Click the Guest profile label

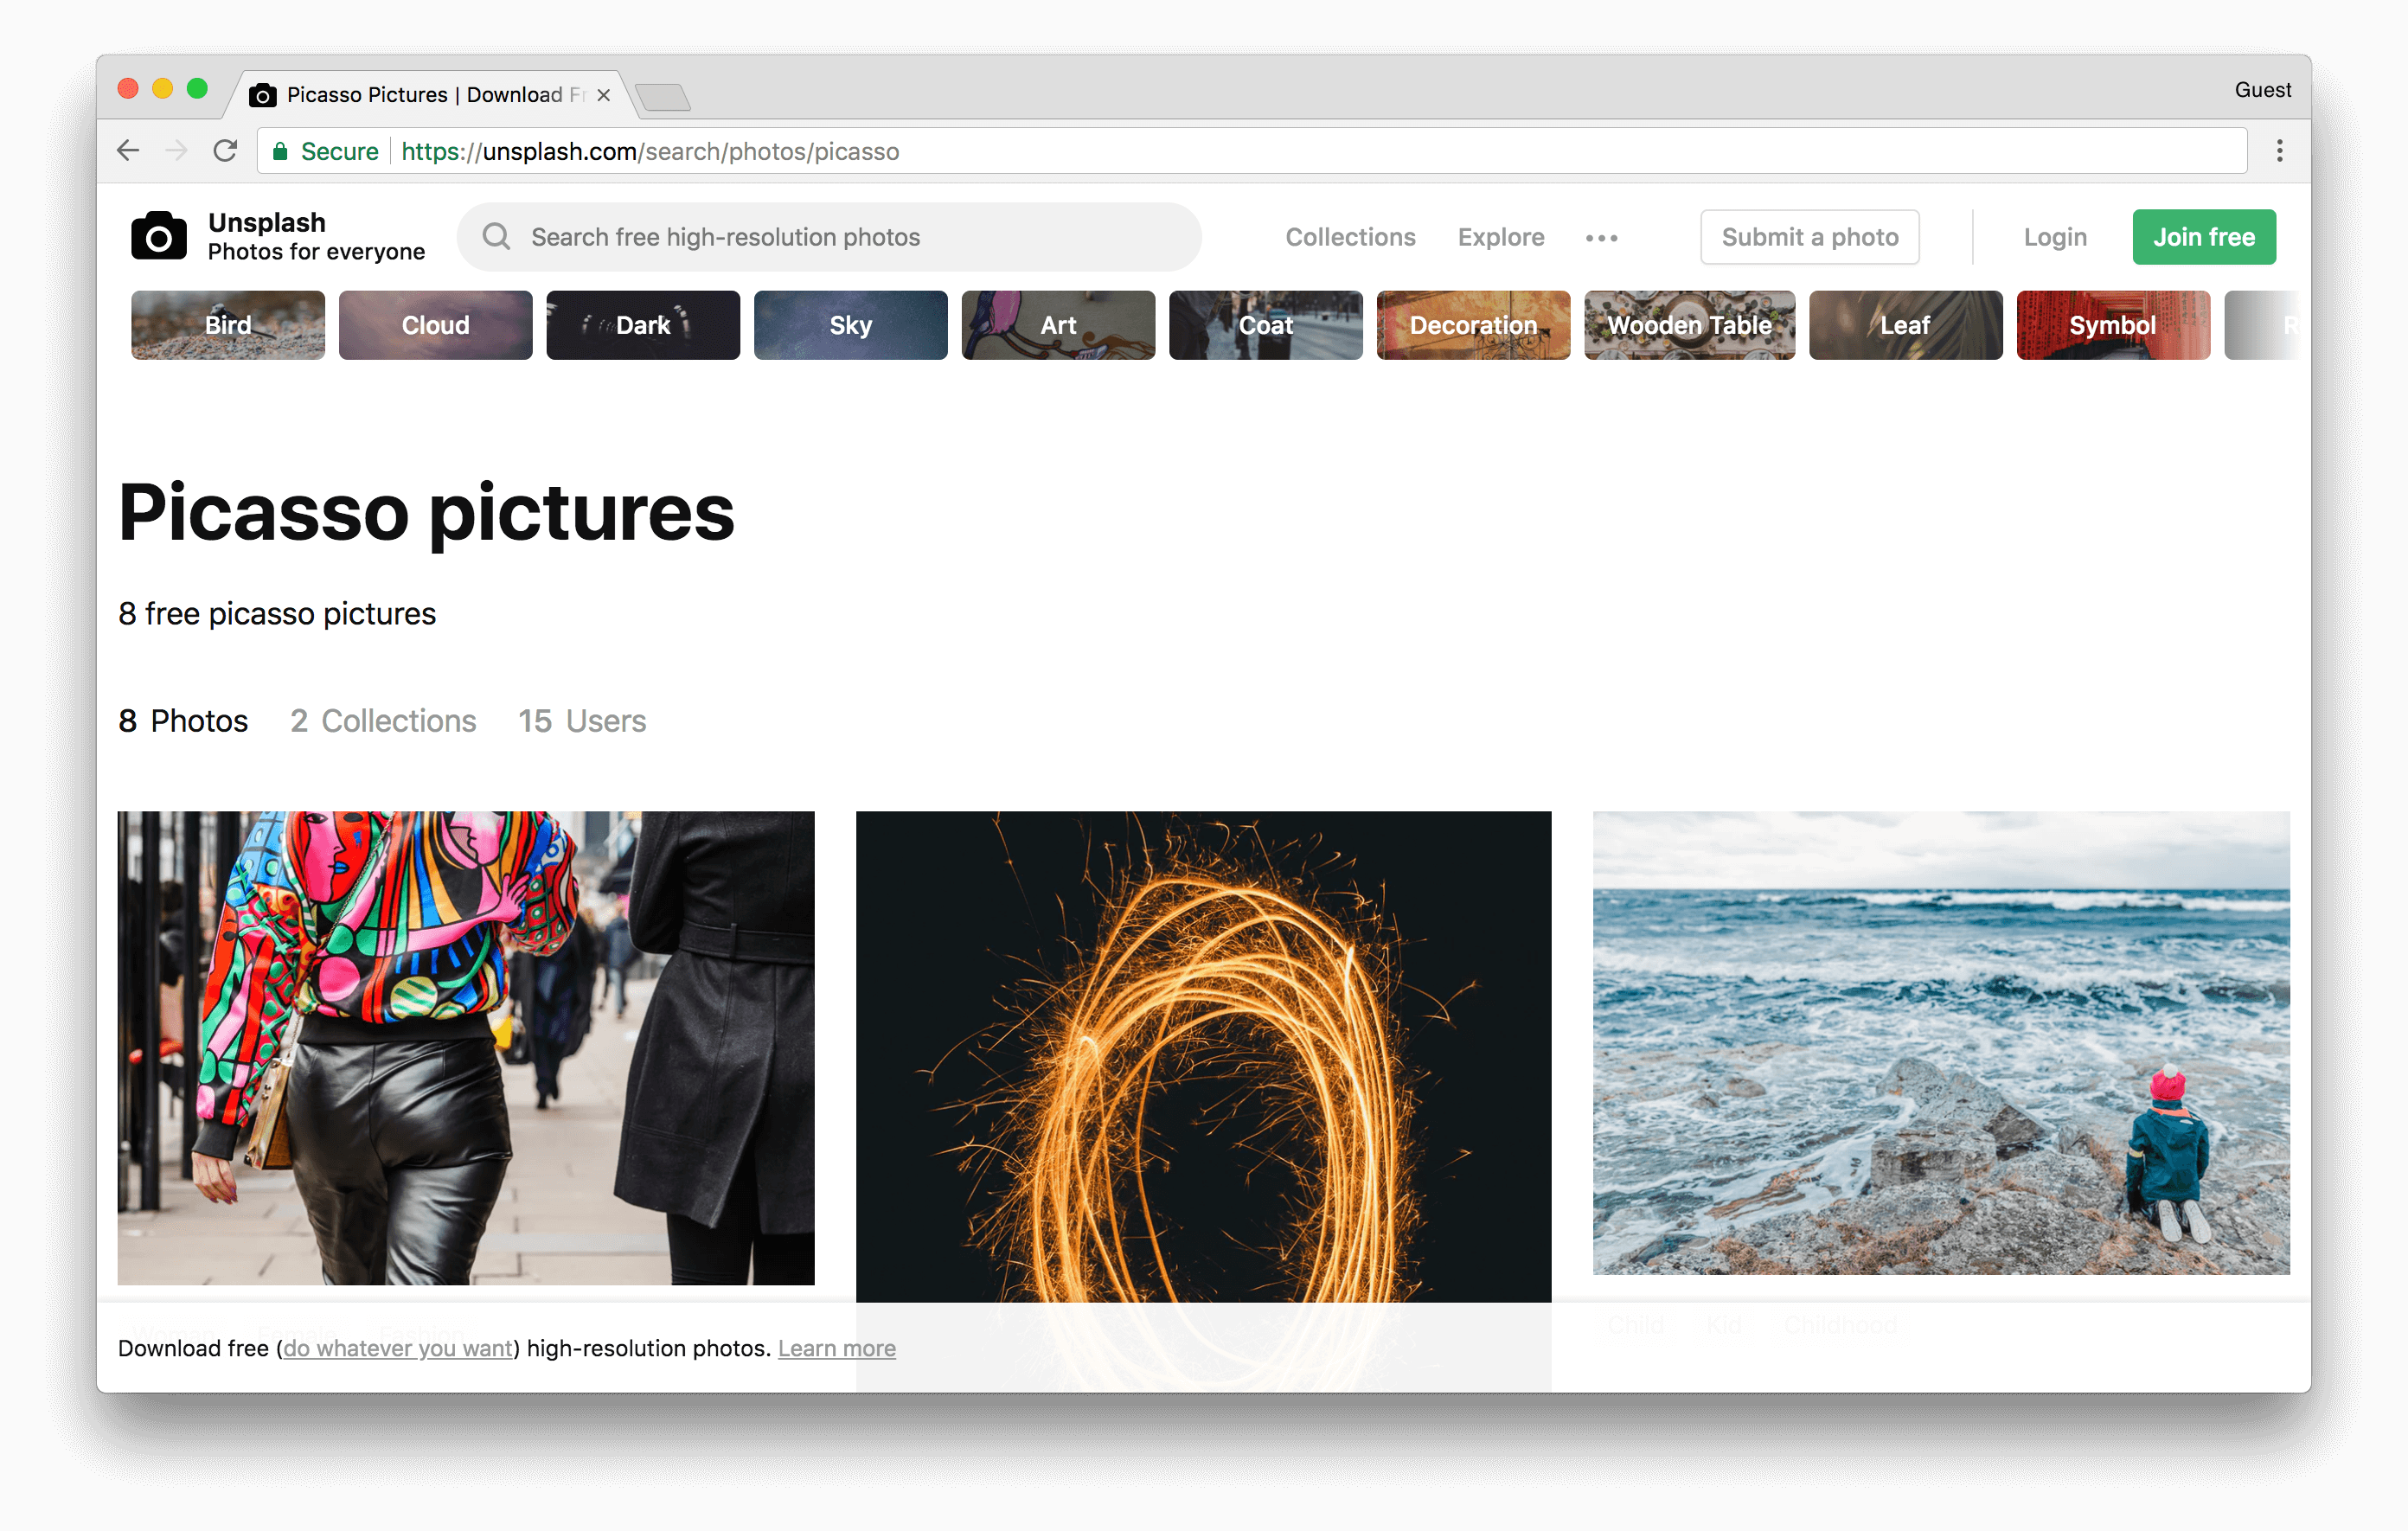(2263, 90)
